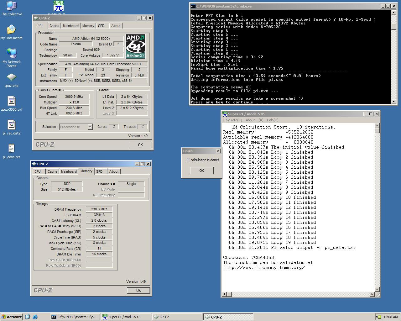
Task: Open Internet Explorer quick launch icon
Action: 35,317
